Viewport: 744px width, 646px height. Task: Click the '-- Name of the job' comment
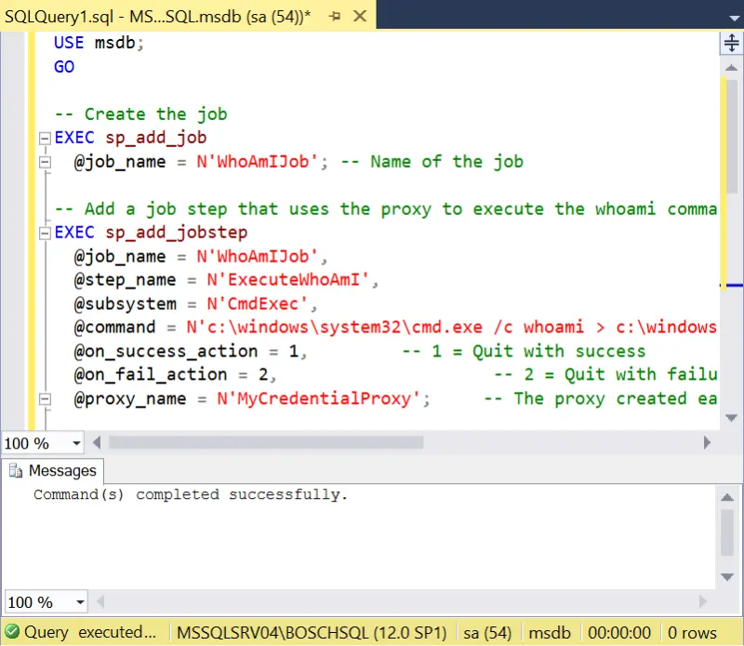coord(432,162)
